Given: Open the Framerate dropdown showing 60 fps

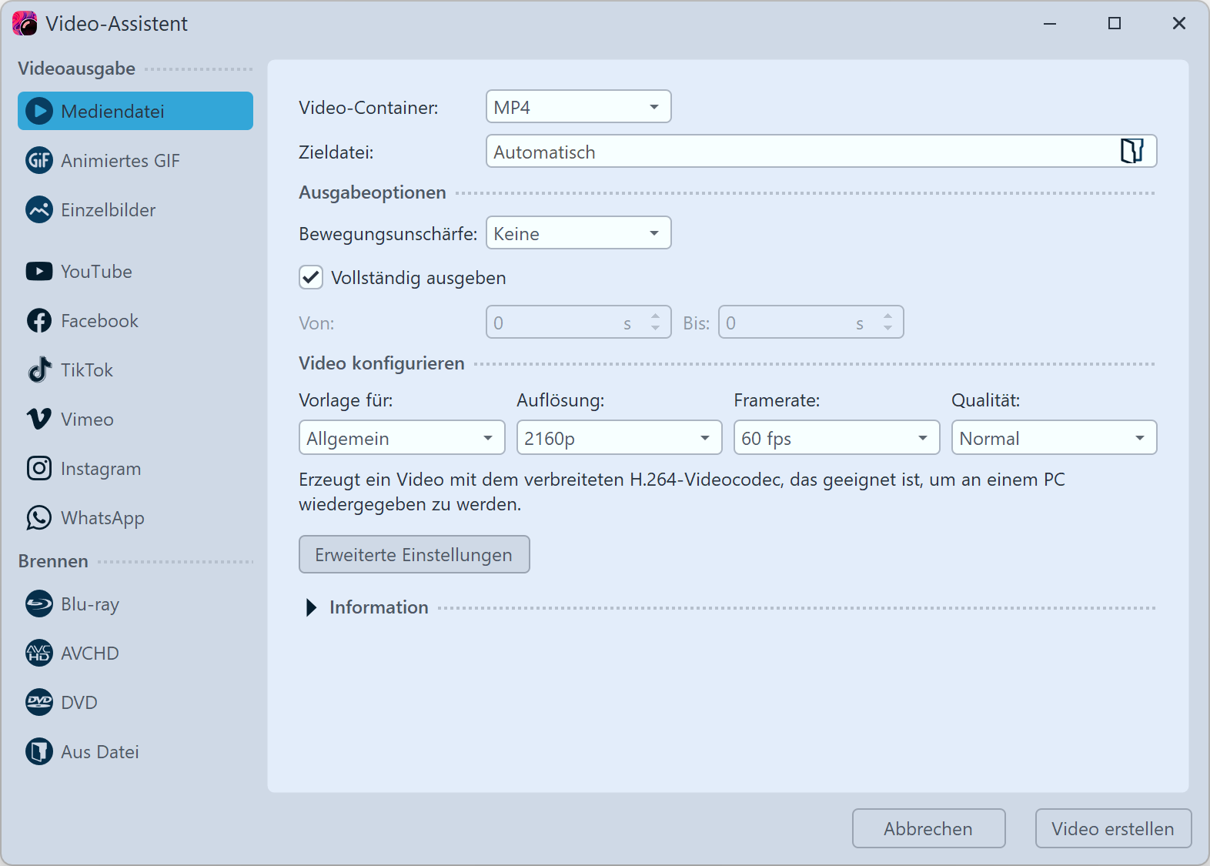Looking at the screenshot, I should click(836, 438).
